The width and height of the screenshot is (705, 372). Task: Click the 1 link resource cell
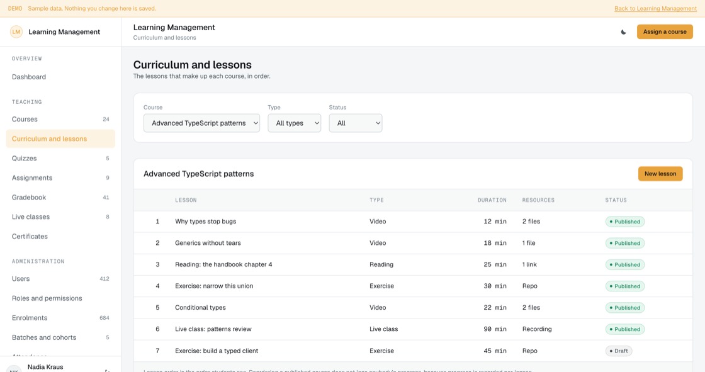click(529, 264)
